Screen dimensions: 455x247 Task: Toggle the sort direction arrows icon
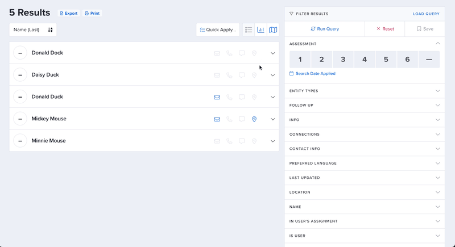tap(50, 30)
